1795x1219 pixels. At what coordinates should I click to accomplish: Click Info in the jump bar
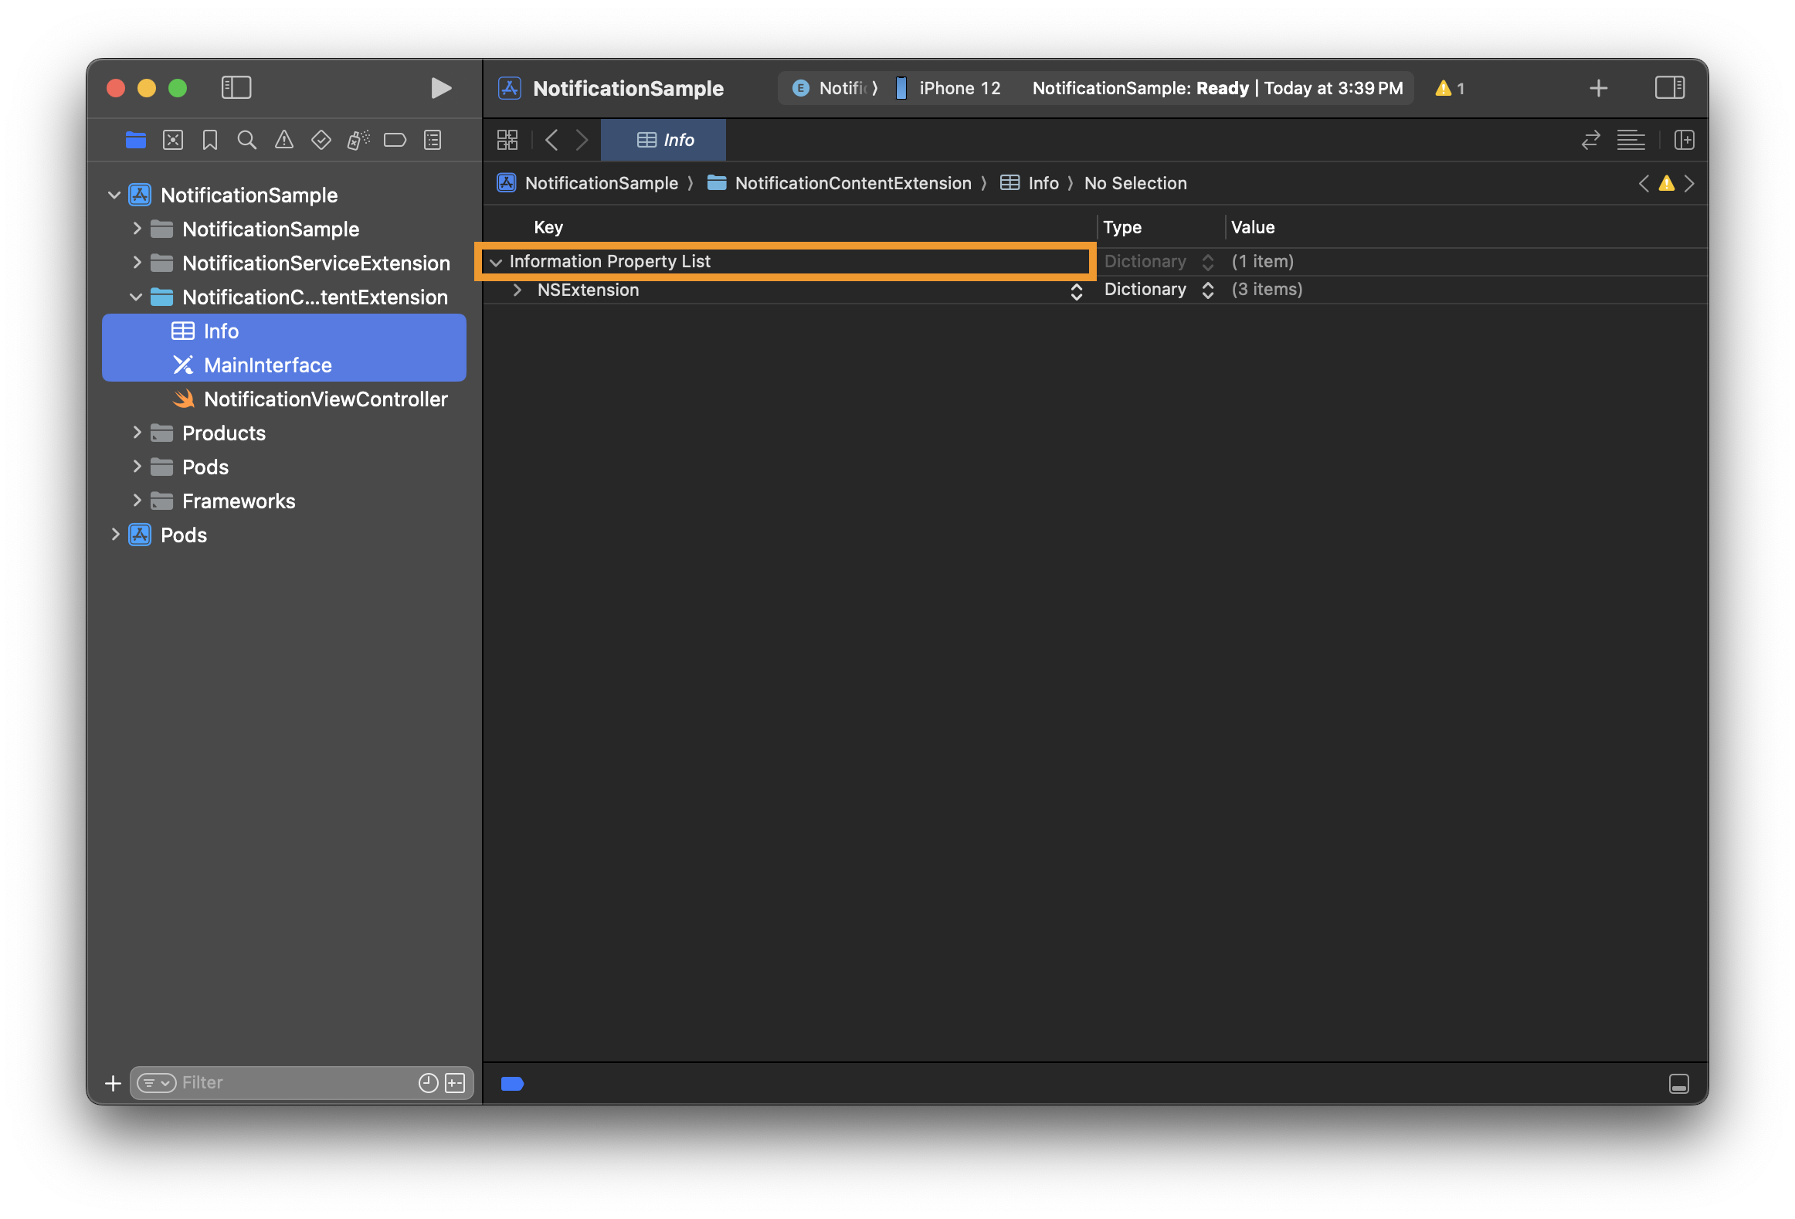tap(1043, 183)
